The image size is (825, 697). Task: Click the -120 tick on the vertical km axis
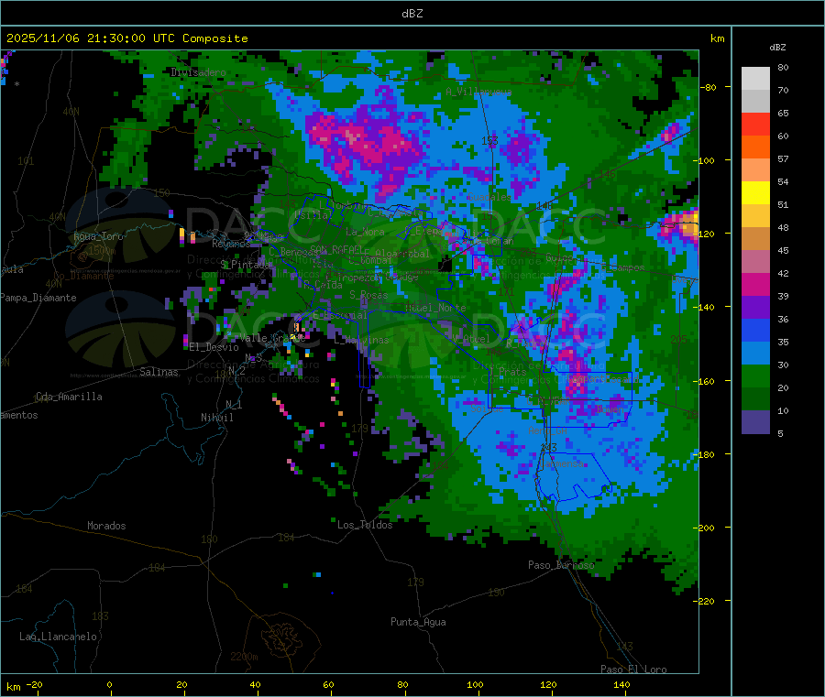click(706, 234)
